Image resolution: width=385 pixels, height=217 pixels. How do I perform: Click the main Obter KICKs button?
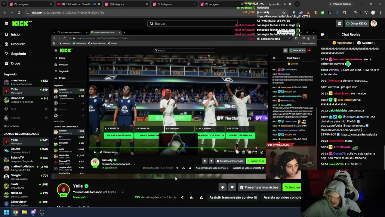357,24
